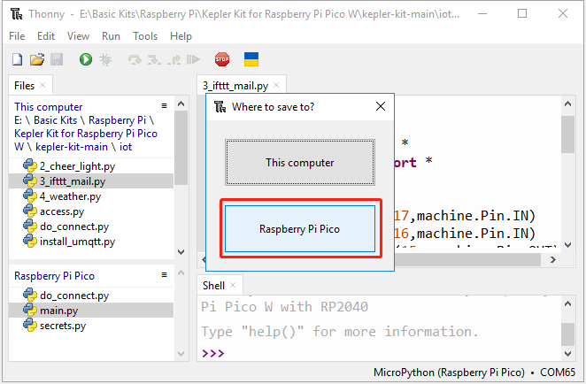The height and width of the screenshot is (384, 586).
Task: Click the Raspberry Pi Pico pane heading
Action: tap(54, 276)
